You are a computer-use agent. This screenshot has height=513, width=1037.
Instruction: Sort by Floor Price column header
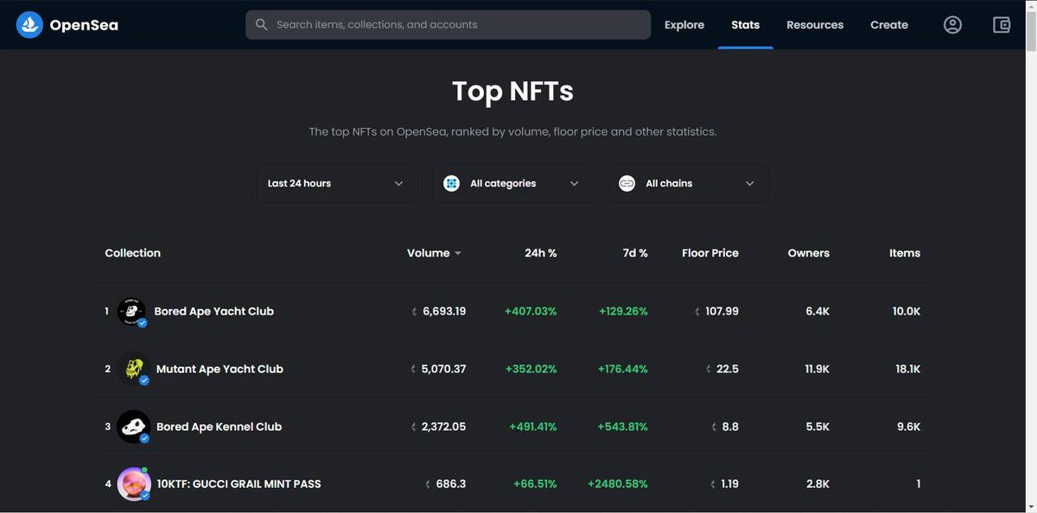(x=710, y=253)
